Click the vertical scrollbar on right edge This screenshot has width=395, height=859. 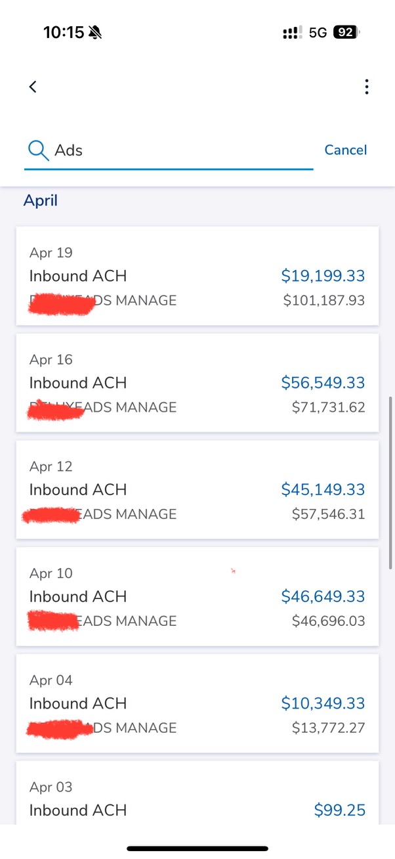392,483
